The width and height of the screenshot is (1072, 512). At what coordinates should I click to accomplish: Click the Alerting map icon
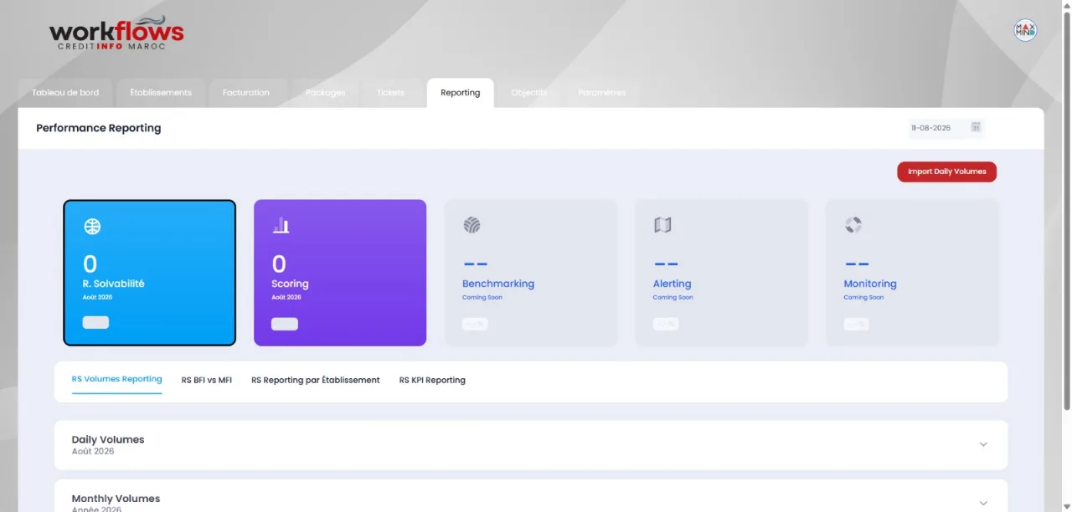pos(662,225)
